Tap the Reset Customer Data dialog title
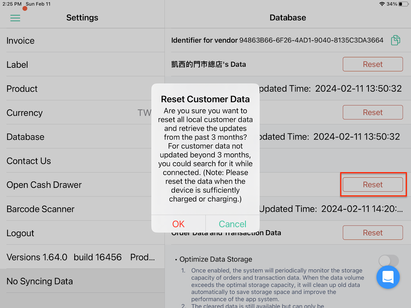Viewport: 411px width, 308px height. click(x=205, y=99)
